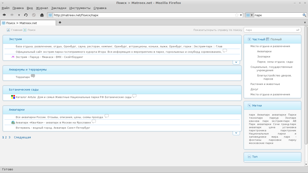
Task: Go to the Следующая results page
Action: click(x=22, y=137)
